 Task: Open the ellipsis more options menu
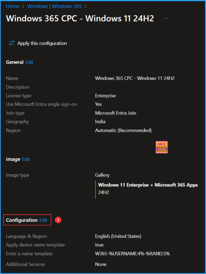pos(165,18)
